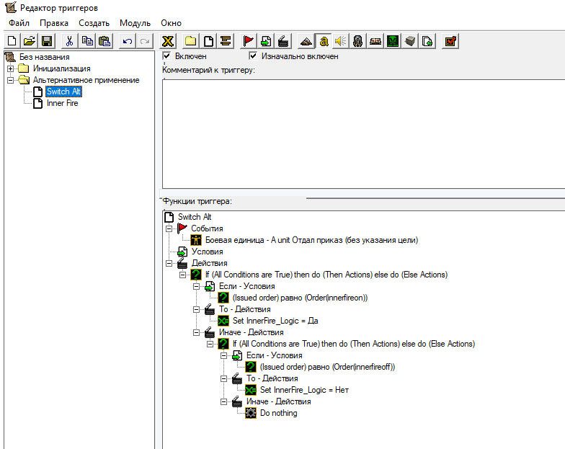Select the 'Условия' node

pos(208,252)
